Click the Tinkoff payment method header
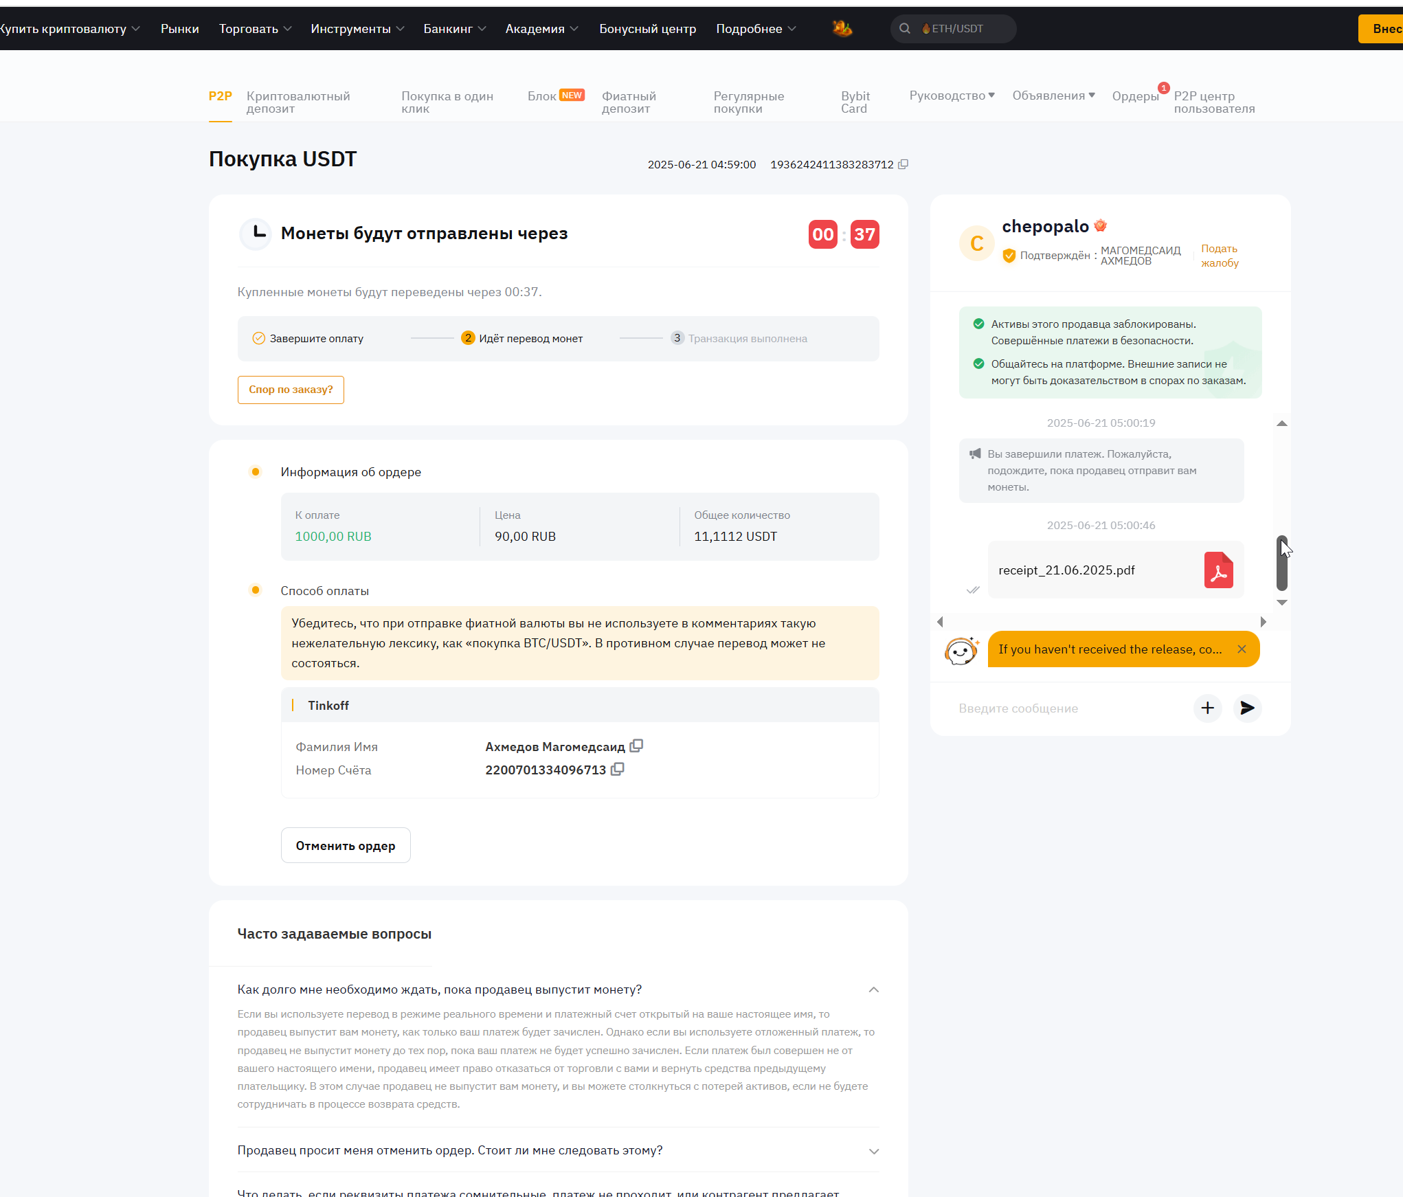This screenshot has width=1403, height=1197. (580, 706)
